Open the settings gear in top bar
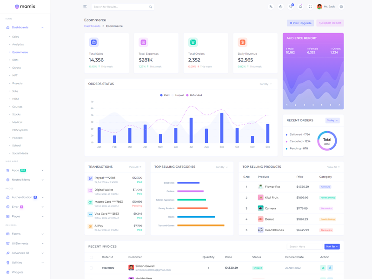Screen dimensions: 372x279 pyautogui.click(x=341, y=7)
